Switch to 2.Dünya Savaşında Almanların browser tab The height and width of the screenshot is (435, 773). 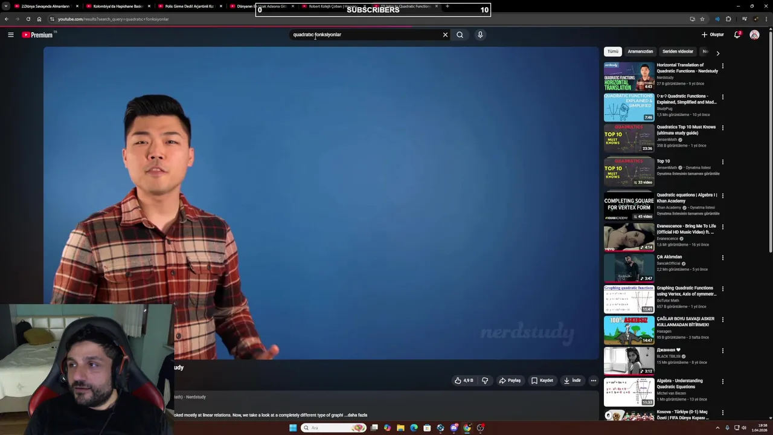click(x=45, y=6)
